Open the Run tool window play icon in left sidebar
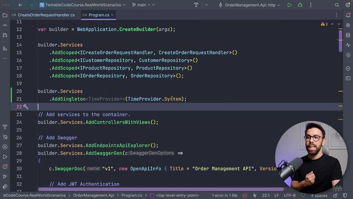353x199 pixels. point(5,156)
